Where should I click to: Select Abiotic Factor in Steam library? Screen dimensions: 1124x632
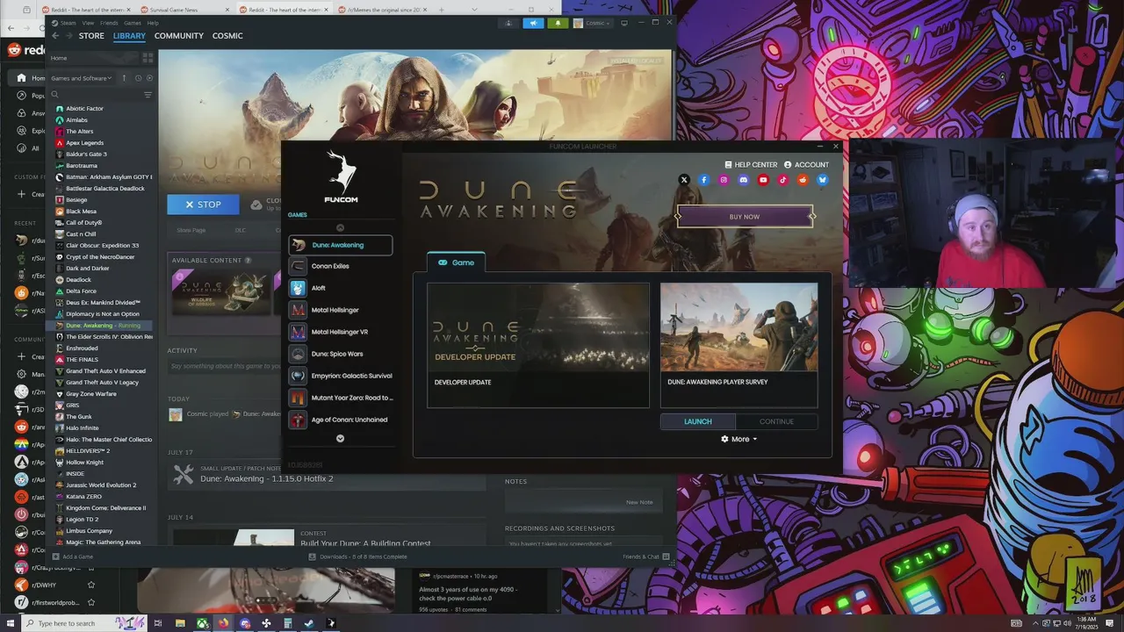84,109
